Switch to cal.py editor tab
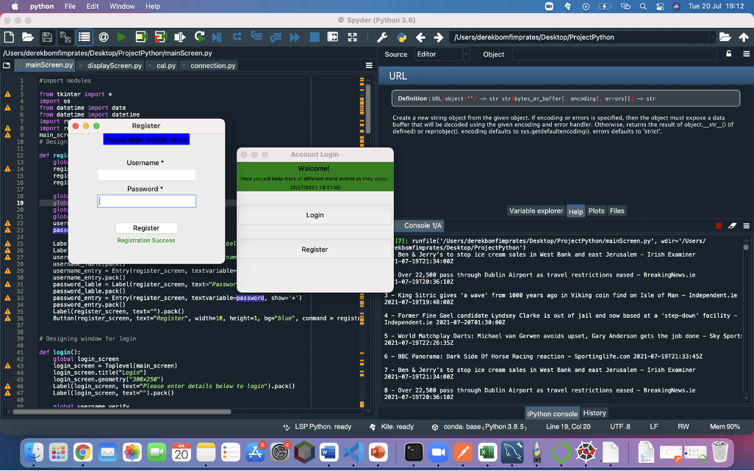Image resolution: width=754 pixels, height=471 pixels. pos(166,66)
